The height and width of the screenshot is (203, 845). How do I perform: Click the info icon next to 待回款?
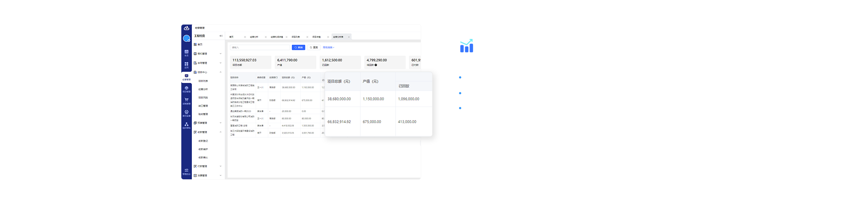[376, 65]
